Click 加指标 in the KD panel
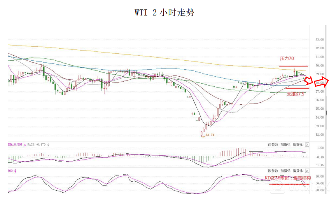The image size is (334, 200). [x=285, y=171]
